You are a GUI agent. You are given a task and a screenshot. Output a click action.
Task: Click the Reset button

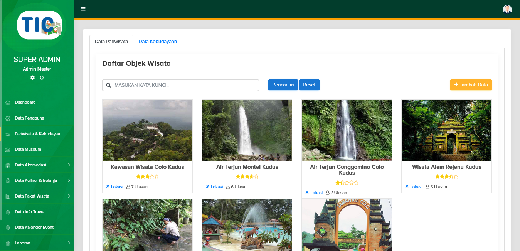(x=309, y=85)
